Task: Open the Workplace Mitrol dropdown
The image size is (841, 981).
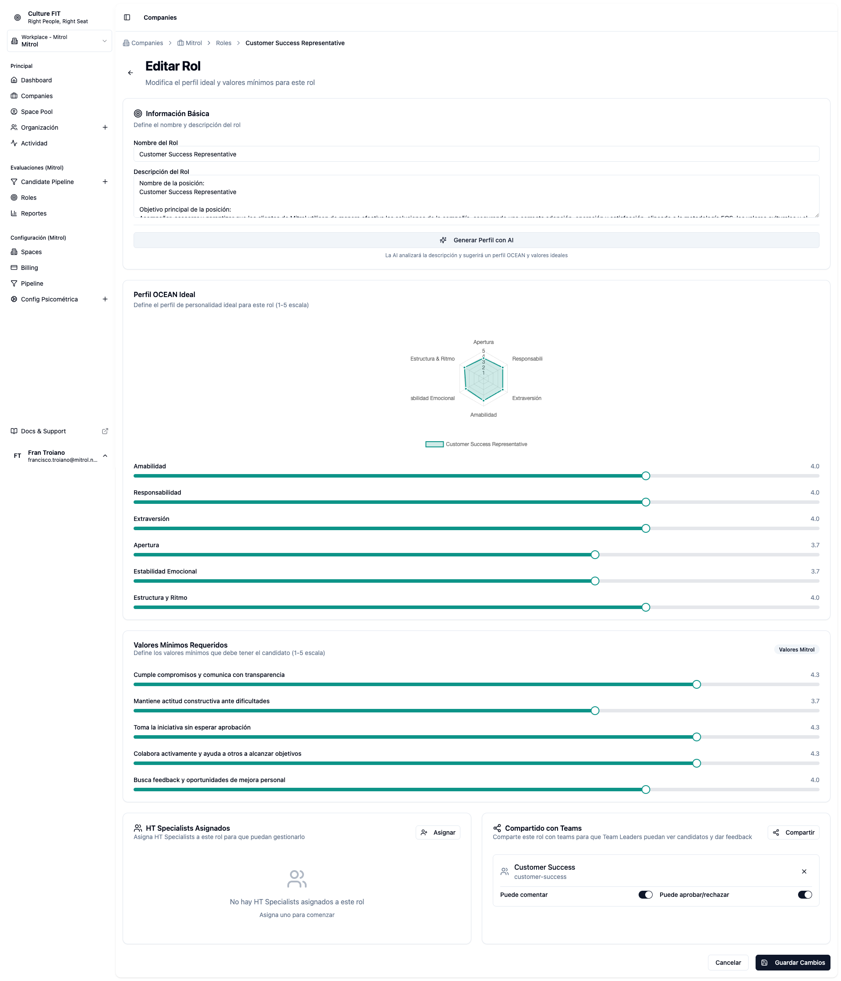Action: click(x=59, y=41)
